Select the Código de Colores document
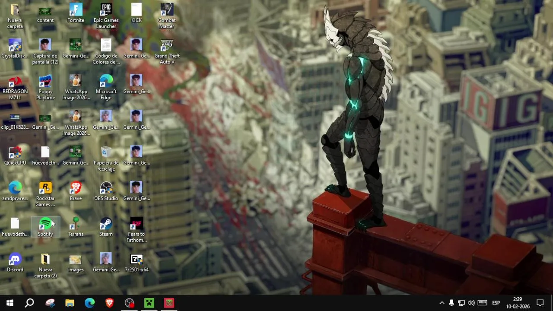553x311 pixels. [106, 51]
